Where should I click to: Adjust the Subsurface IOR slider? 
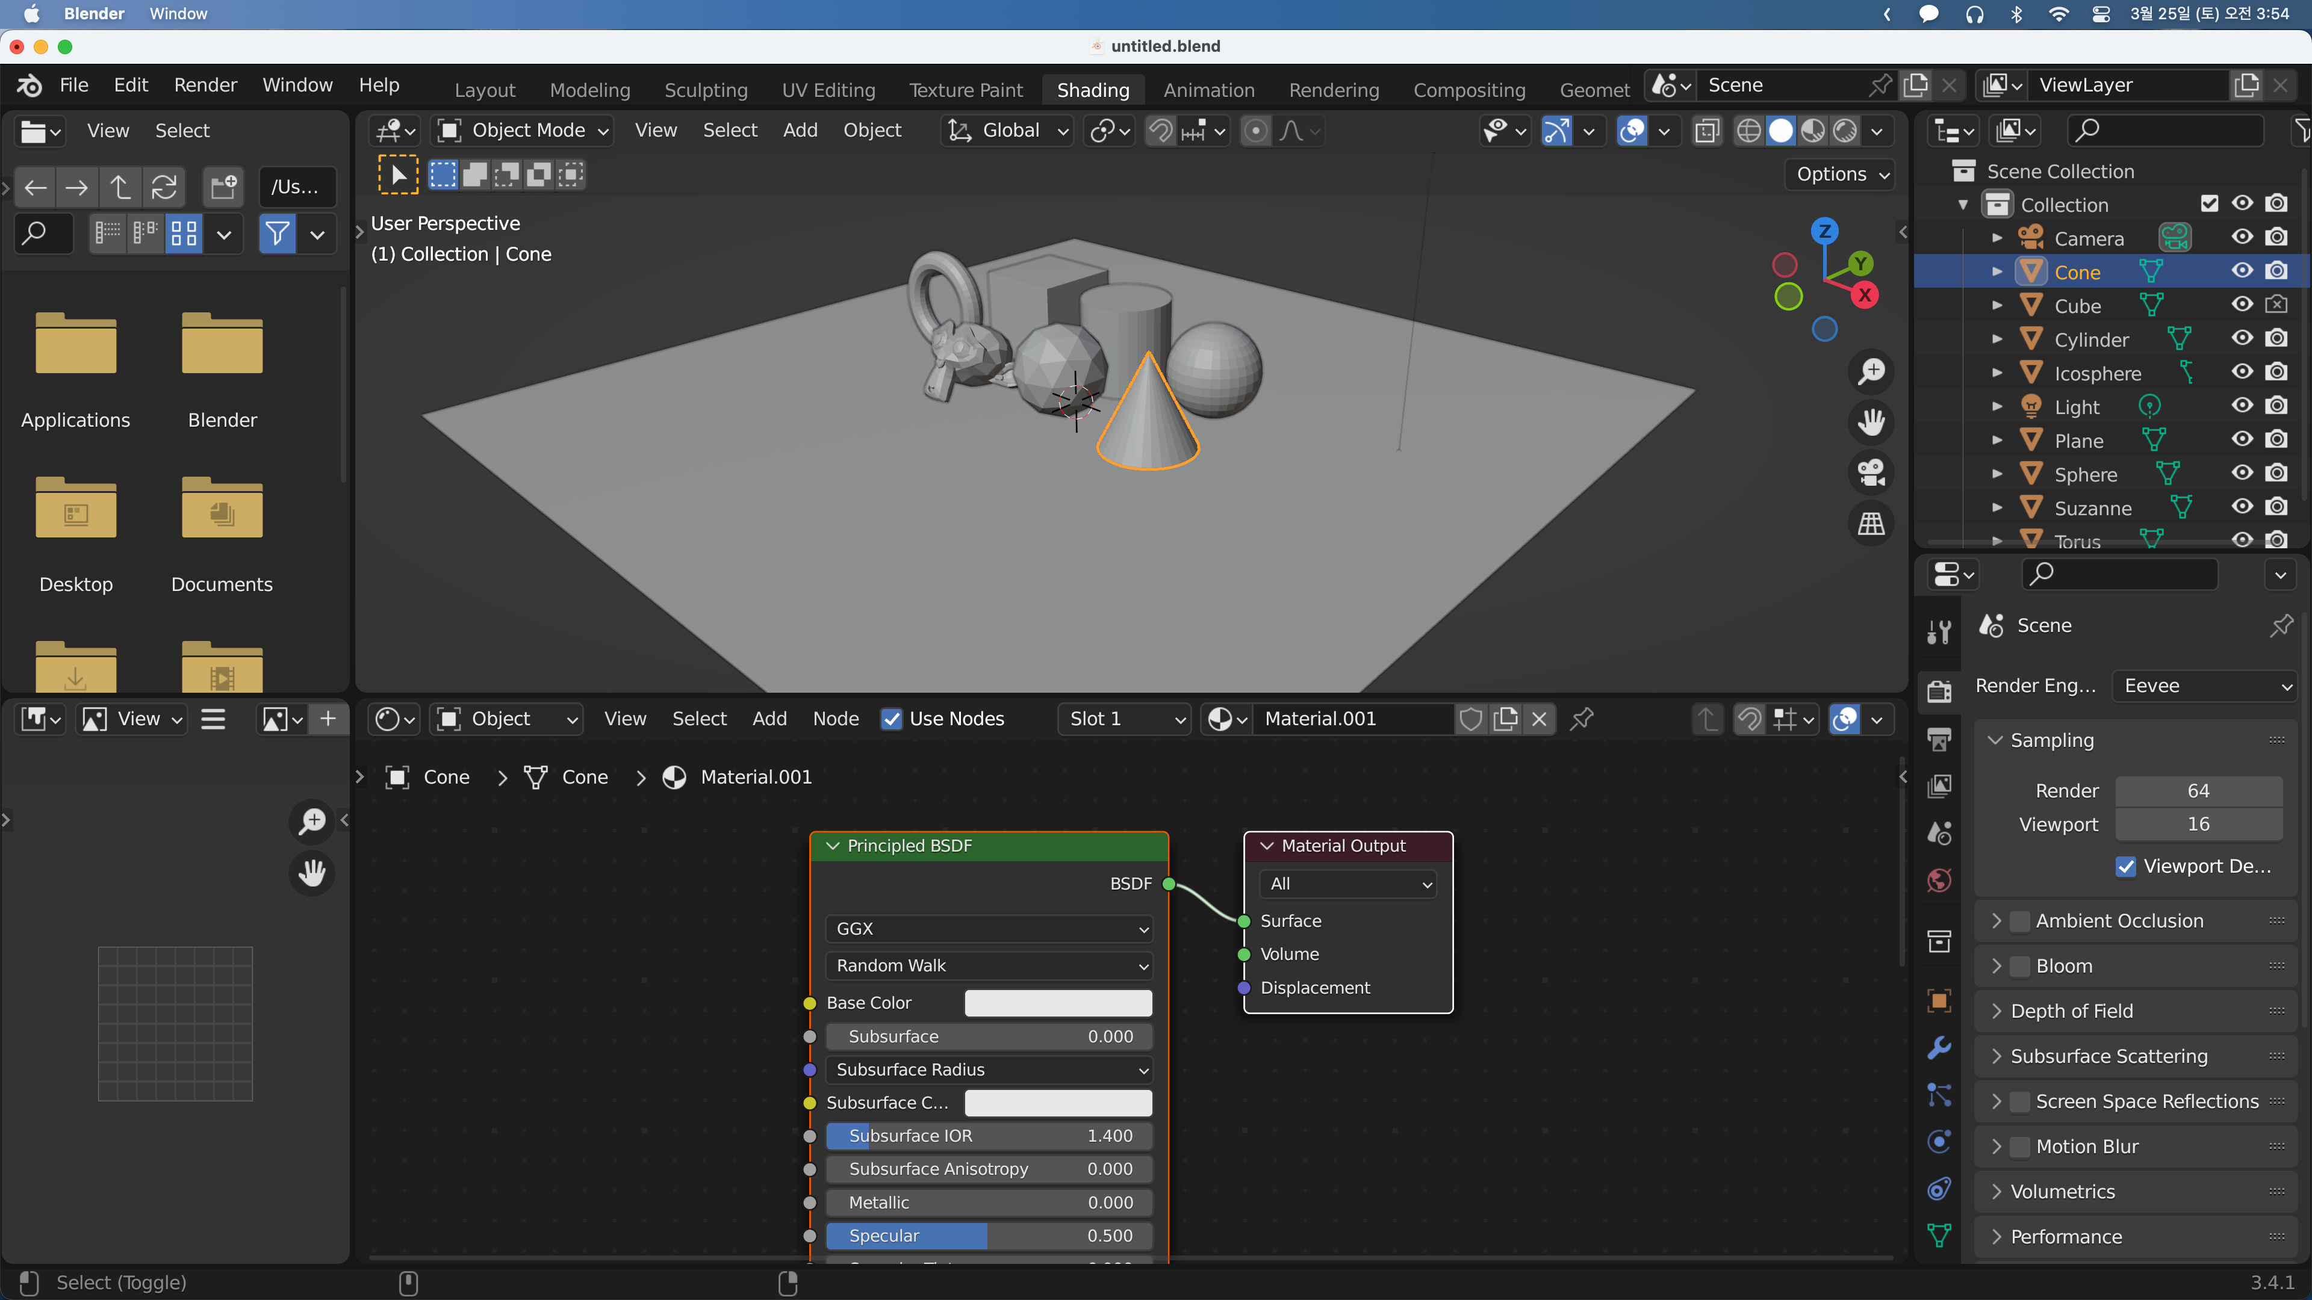[989, 1136]
